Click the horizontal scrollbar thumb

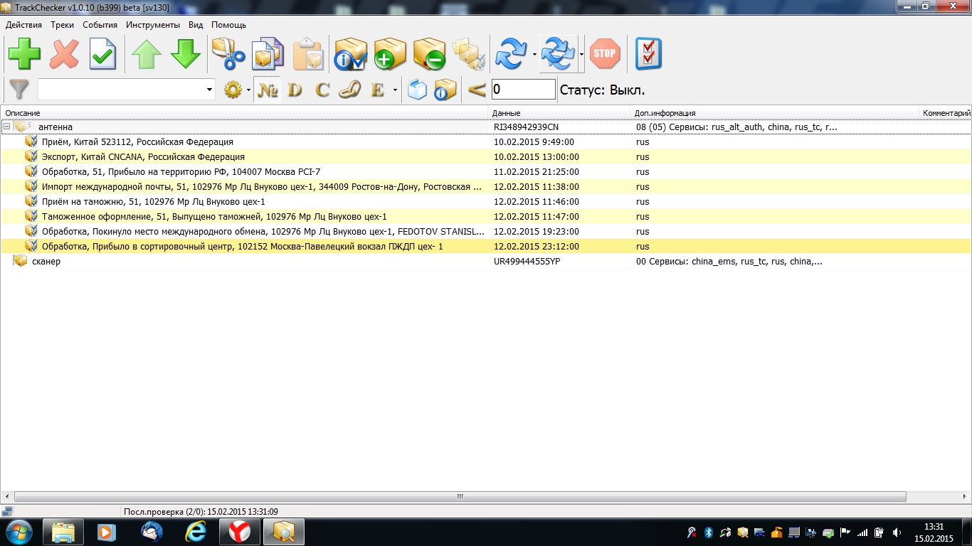[460, 497]
